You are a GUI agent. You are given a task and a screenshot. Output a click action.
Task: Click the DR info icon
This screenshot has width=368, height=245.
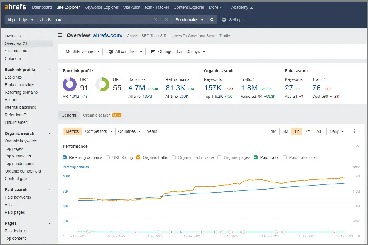tap(87, 78)
